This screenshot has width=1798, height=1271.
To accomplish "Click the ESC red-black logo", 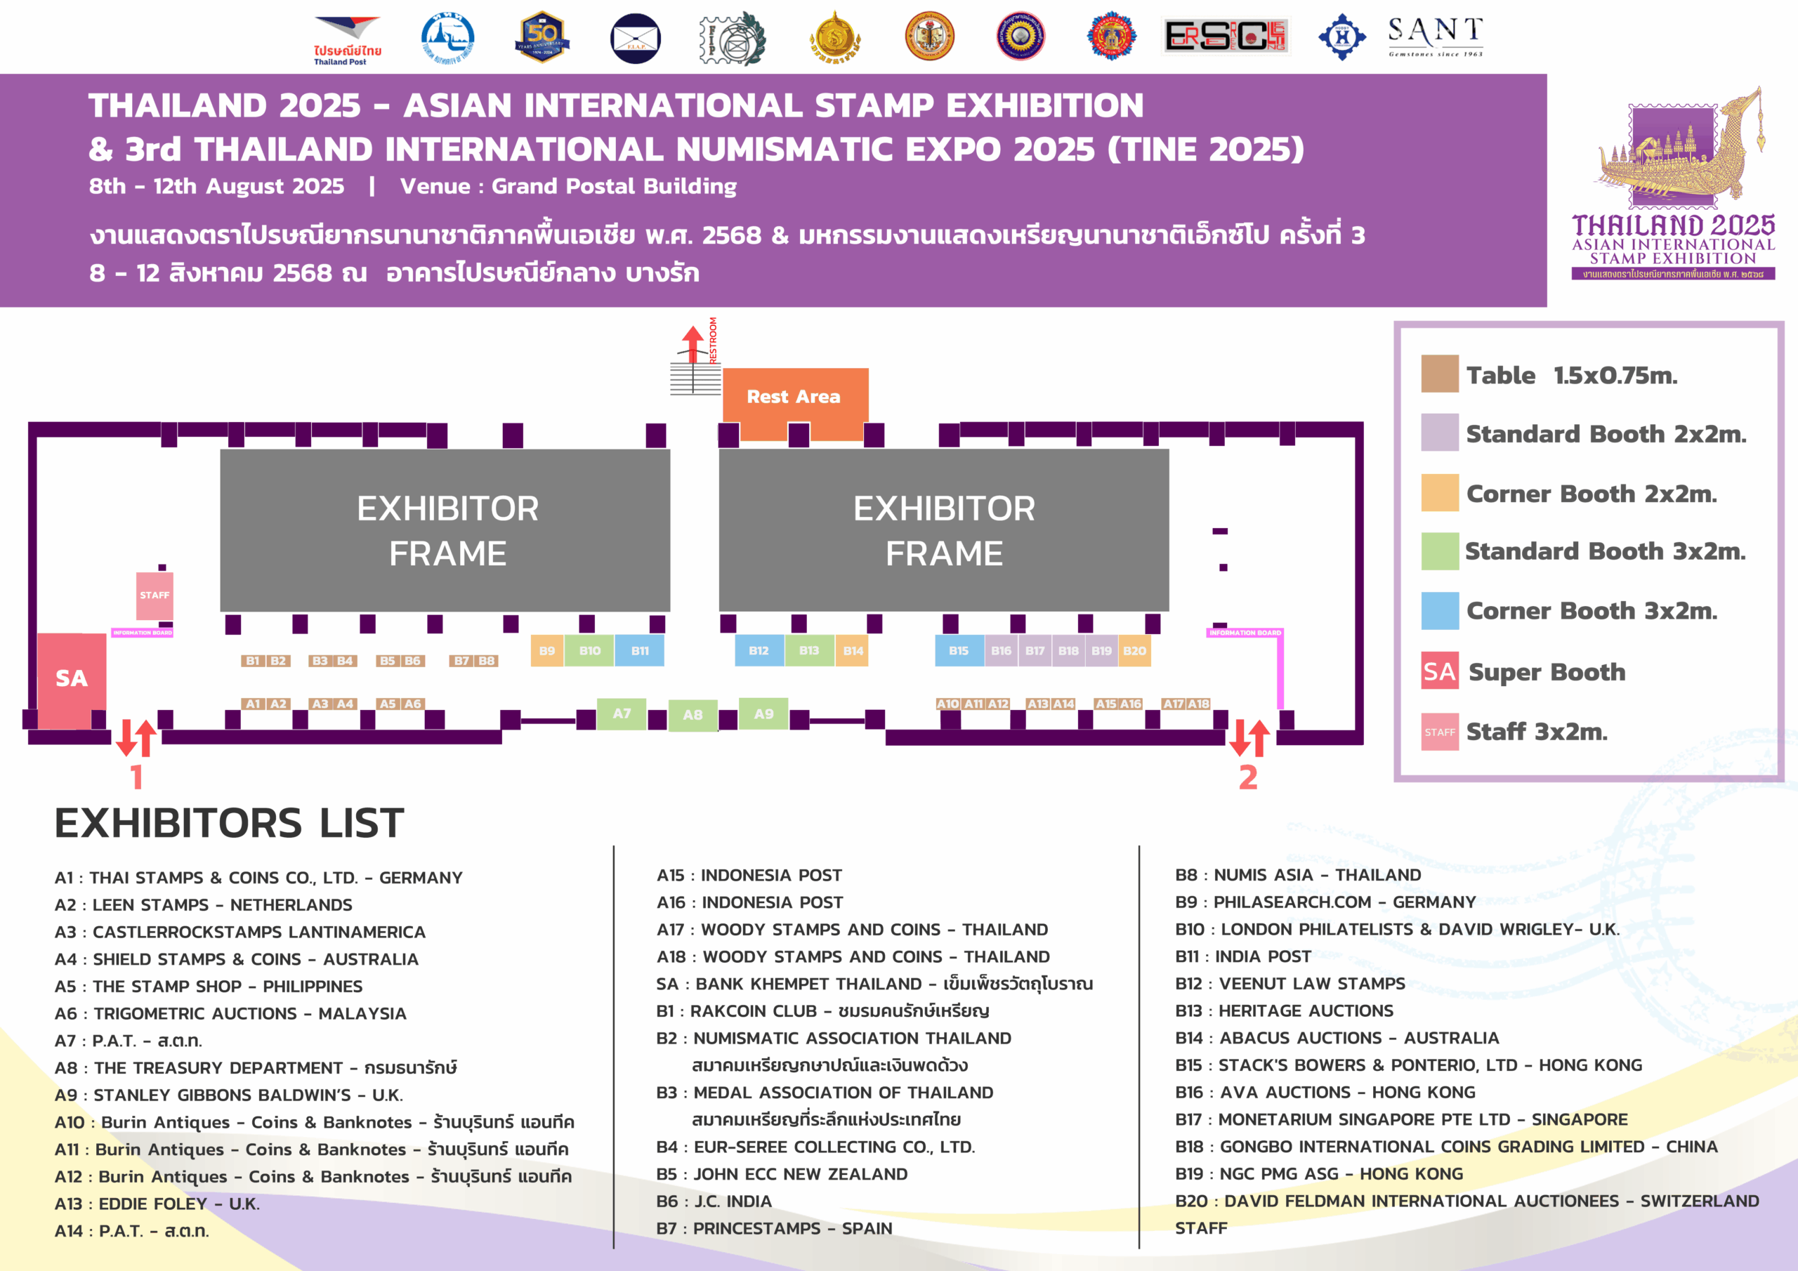I will (1226, 36).
